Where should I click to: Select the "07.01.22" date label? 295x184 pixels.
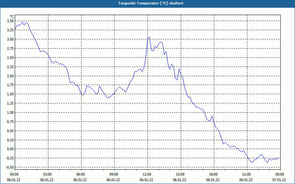point(279,180)
